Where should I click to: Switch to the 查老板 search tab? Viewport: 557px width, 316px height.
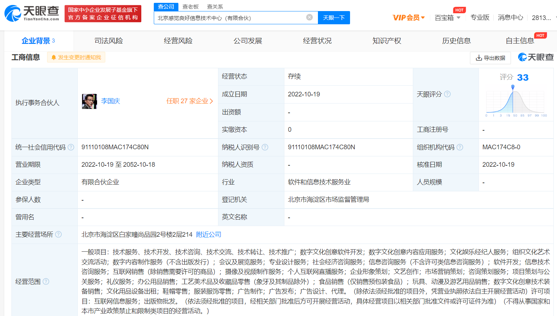pyautogui.click(x=191, y=6)
